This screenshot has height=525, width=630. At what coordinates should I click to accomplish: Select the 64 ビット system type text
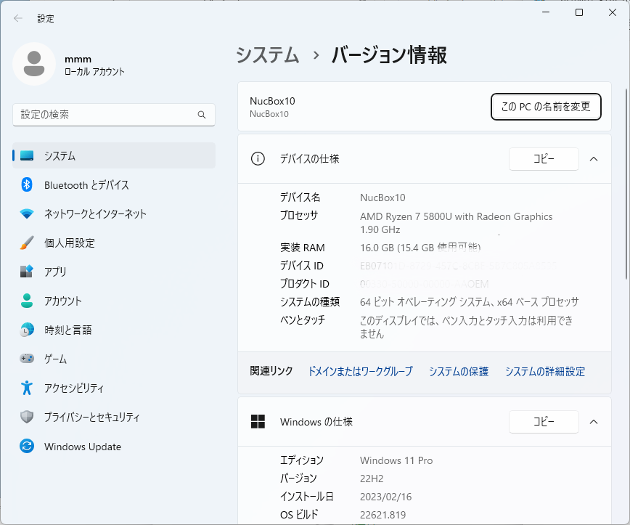[470, 301]
